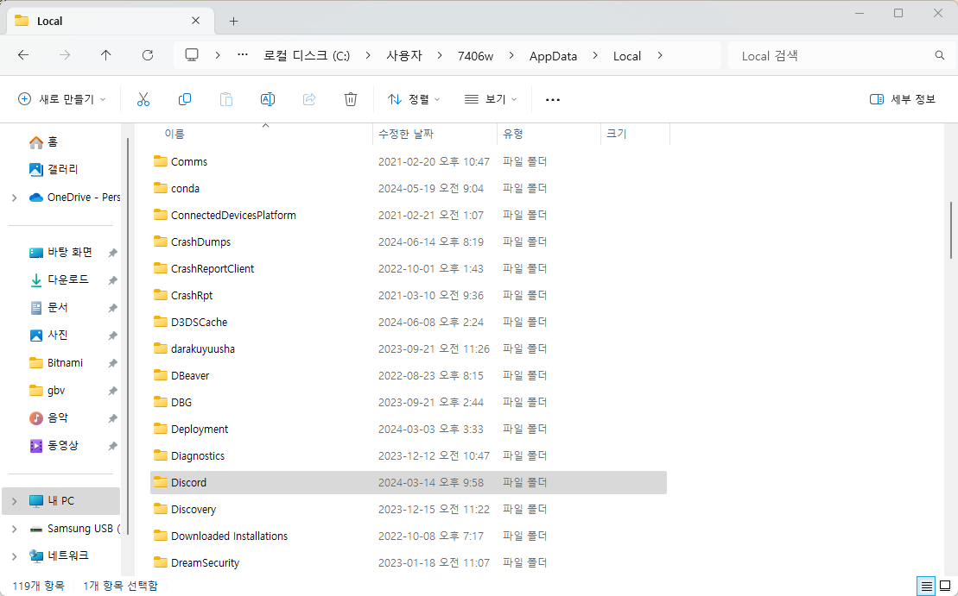Open a new tab with plus button
The height and width of the screenshot is (596, 958).
(x=233, y=21)
